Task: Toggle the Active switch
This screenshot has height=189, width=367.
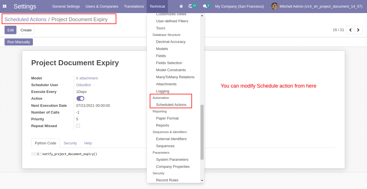Action: pos(80,99)
